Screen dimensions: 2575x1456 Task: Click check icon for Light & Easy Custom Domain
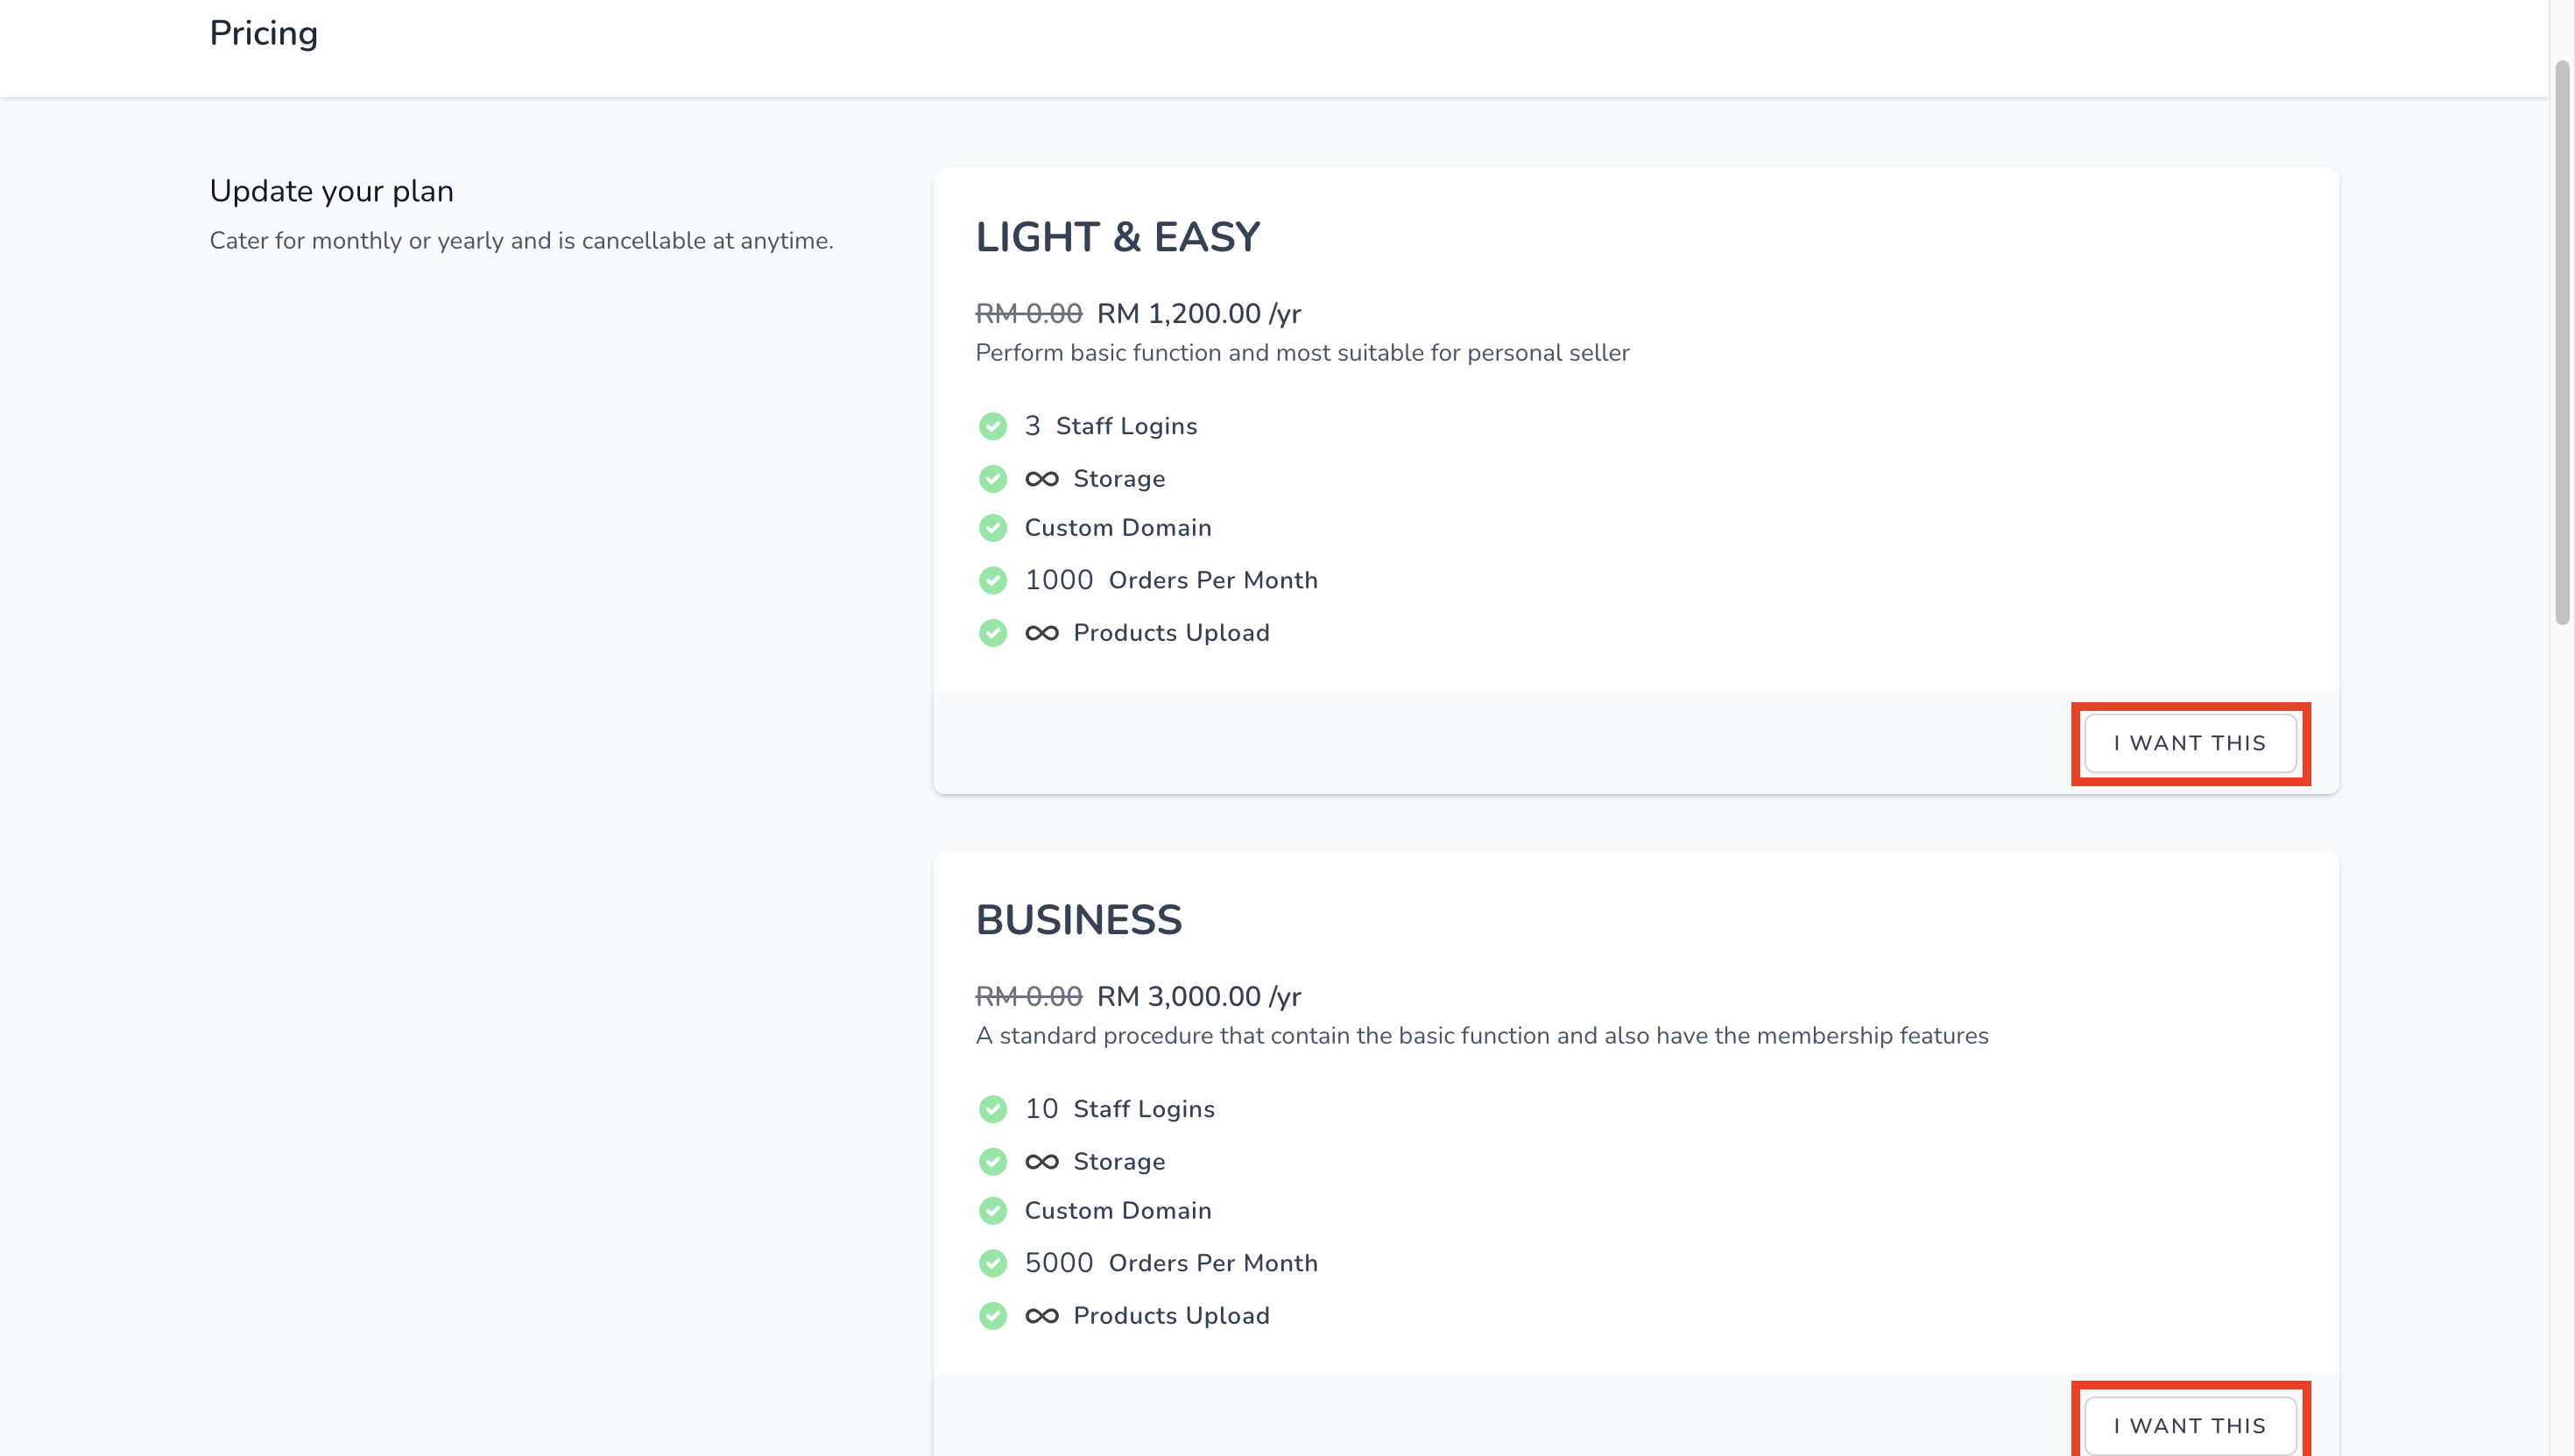[x=992, y=527]
